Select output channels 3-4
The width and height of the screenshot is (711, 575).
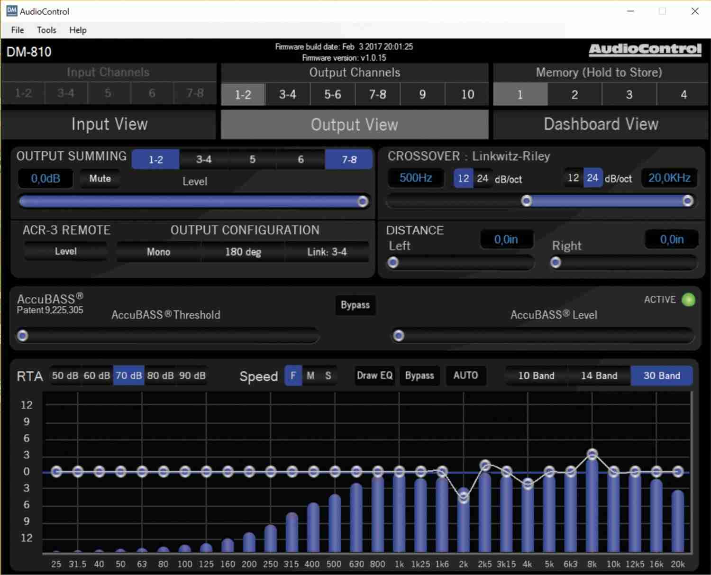tap(287, 94)
